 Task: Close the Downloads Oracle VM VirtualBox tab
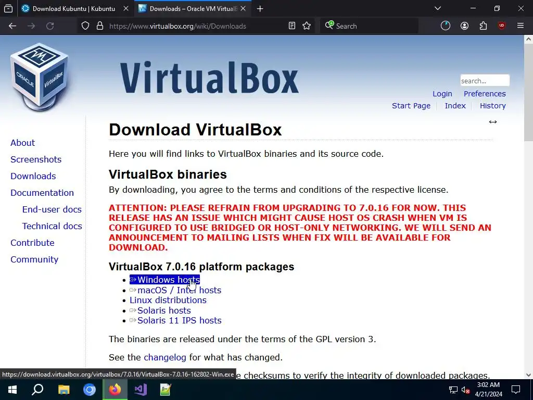243,9
